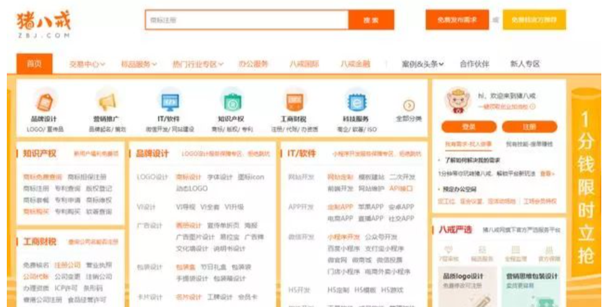The width and height of the screenshot is (605, 307).
Task: Click the 工商财税 section heading
Action: tap(40, 242)
